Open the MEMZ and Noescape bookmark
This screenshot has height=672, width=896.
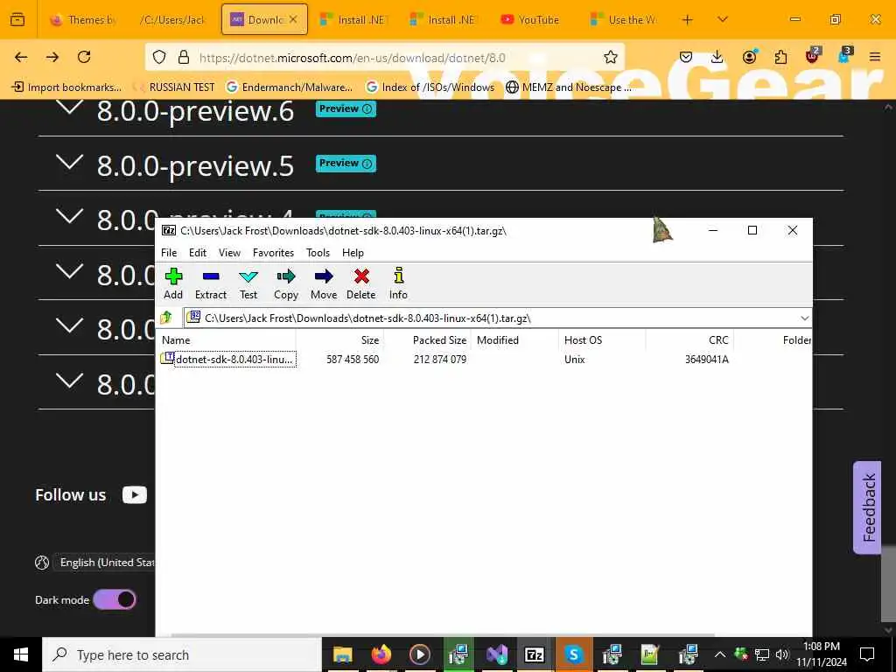pos(569,87)
